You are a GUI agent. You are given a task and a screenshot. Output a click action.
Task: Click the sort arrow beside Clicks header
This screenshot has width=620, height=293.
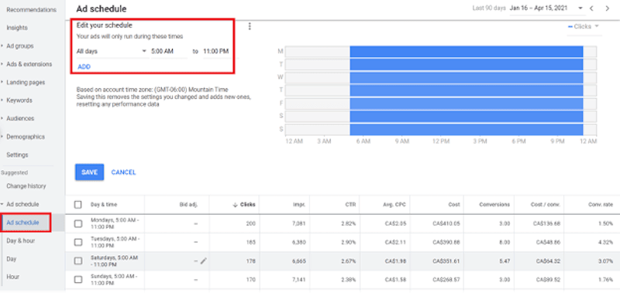235,205
